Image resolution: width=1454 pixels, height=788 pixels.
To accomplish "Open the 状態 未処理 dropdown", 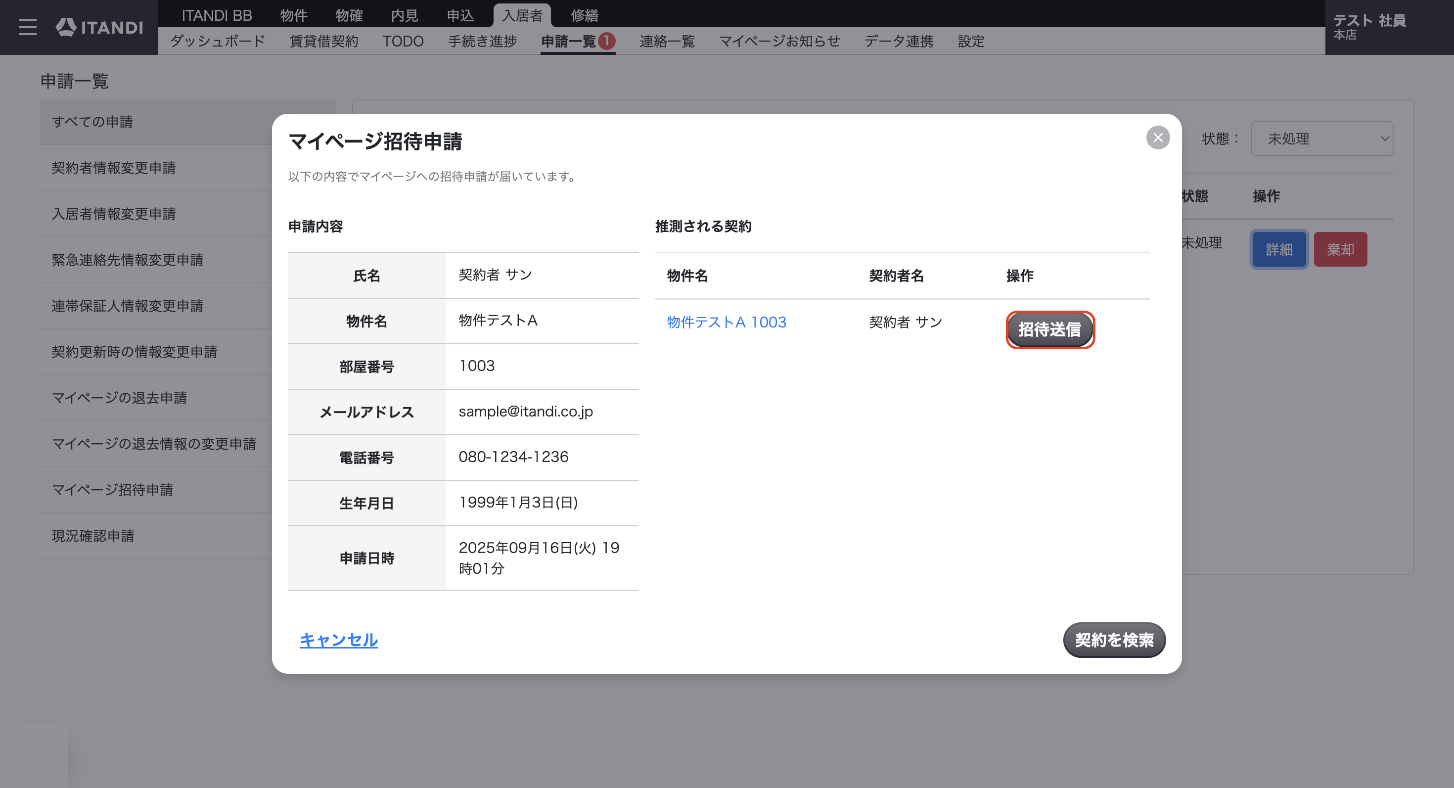I will click(x=1322, y=139).
